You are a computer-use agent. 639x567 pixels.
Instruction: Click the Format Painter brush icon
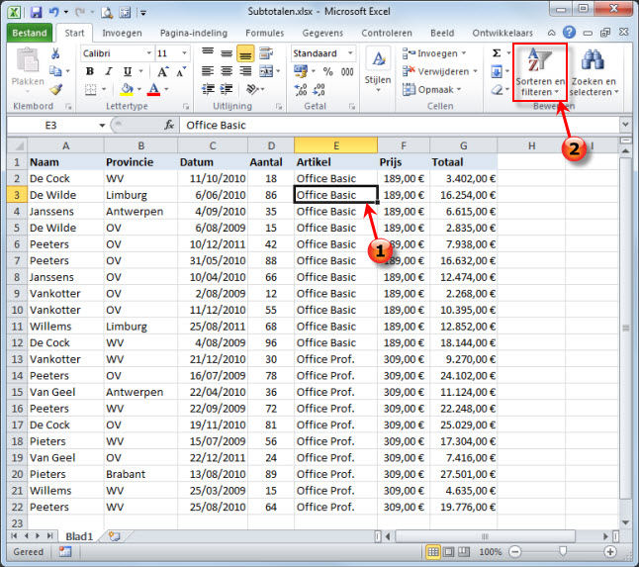pyautogui.click(x=56, y=89)
